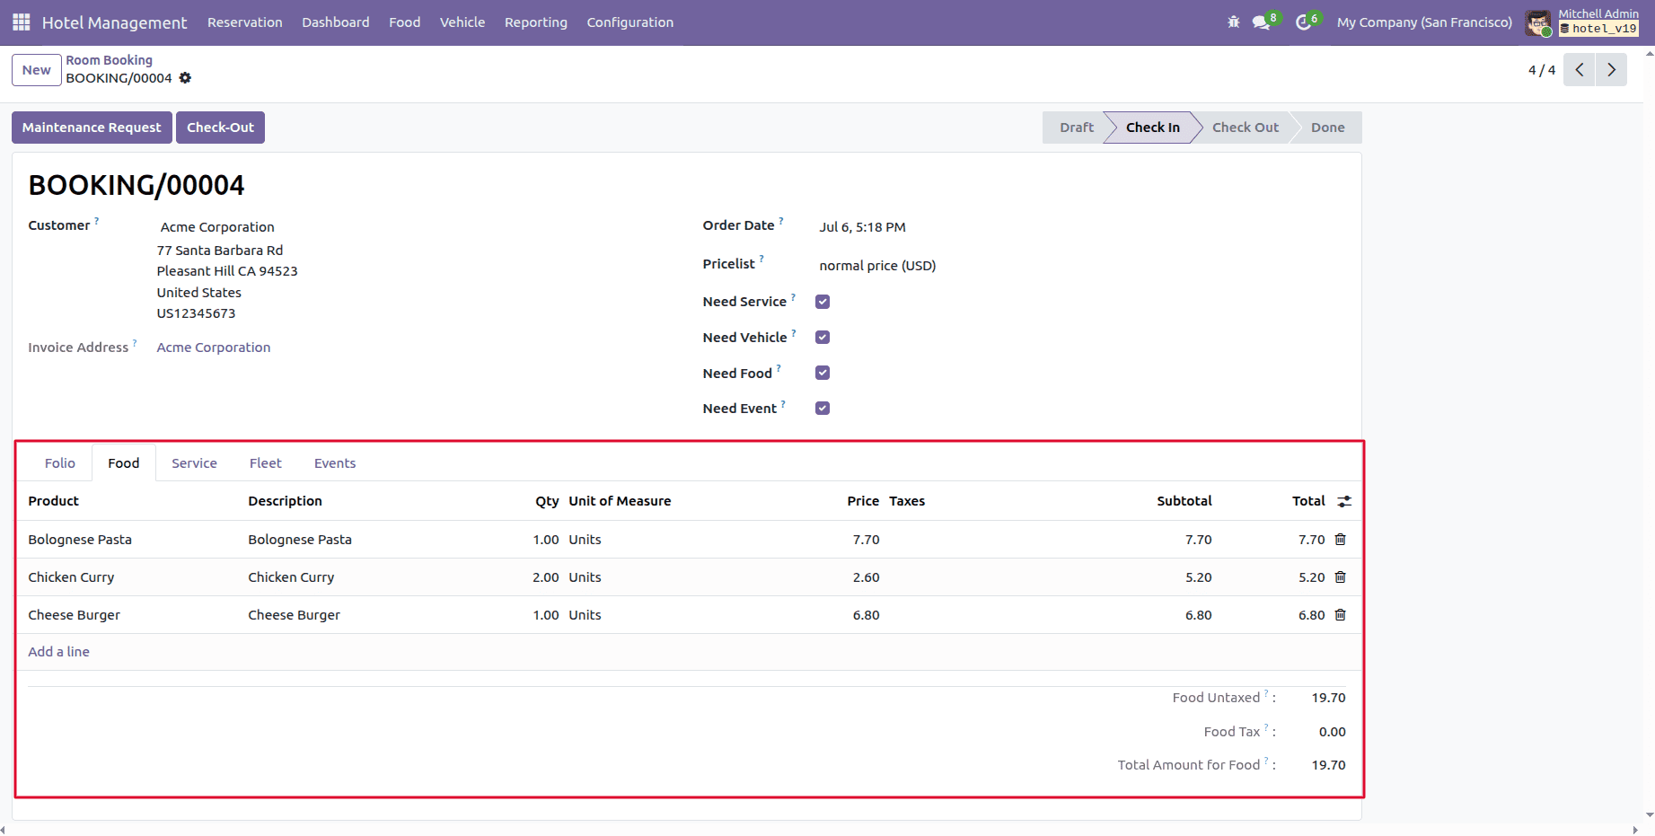Switch to the Folio tab

pyautogui.click(x=60, y=463)
